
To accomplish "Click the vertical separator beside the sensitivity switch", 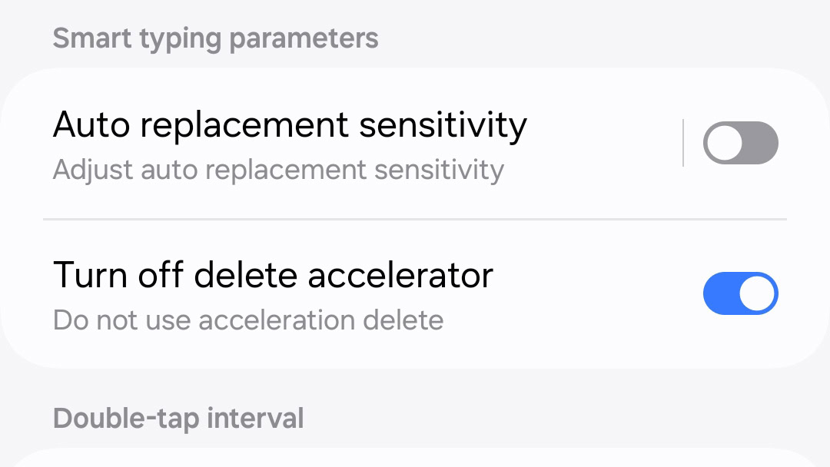I will 683,143.
